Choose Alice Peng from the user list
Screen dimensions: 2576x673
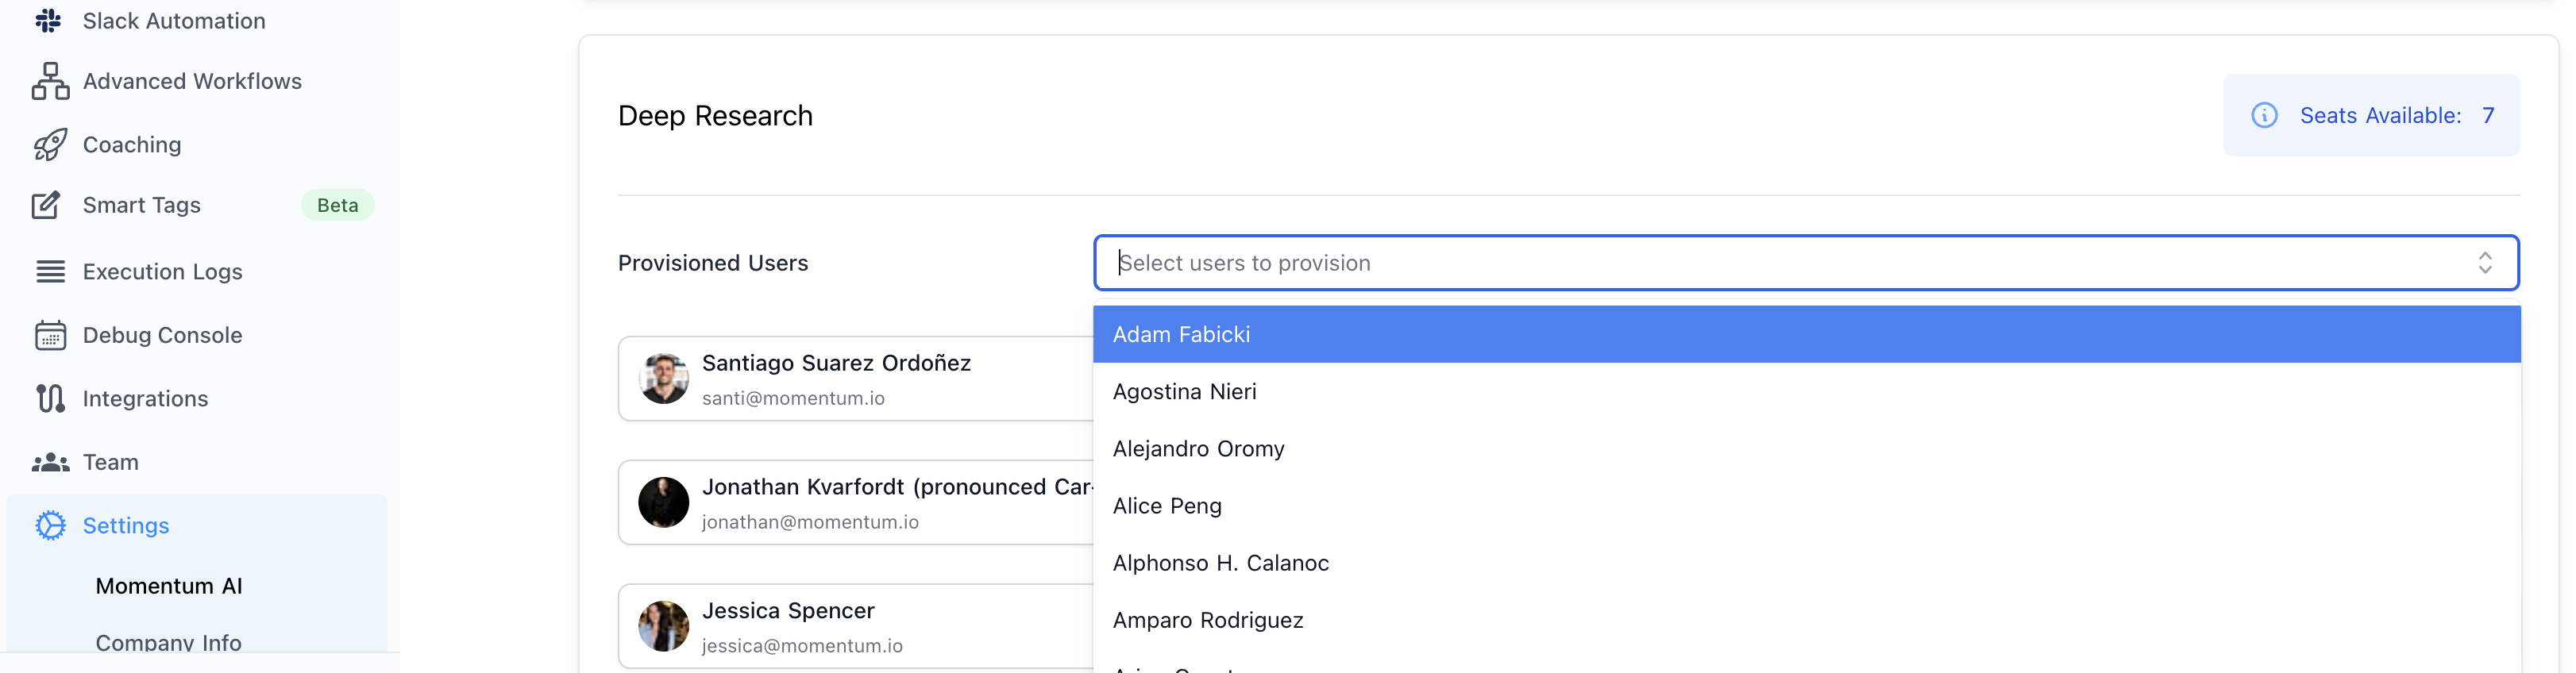point(1167,506)
